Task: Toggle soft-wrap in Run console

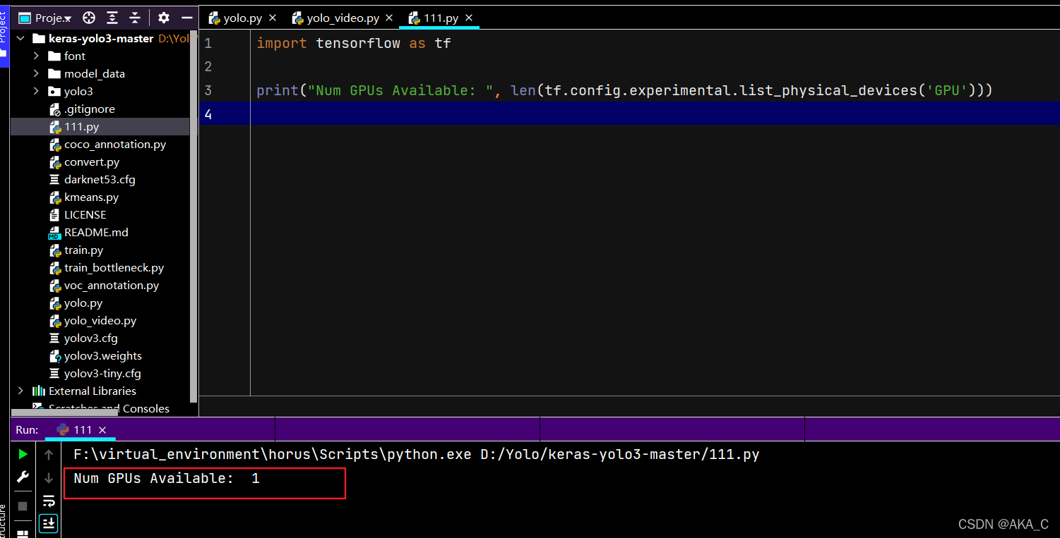Action: [49, 501]
